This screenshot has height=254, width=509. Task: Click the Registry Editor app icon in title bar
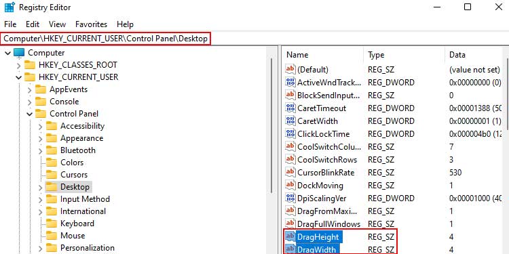tap(9, 7)
